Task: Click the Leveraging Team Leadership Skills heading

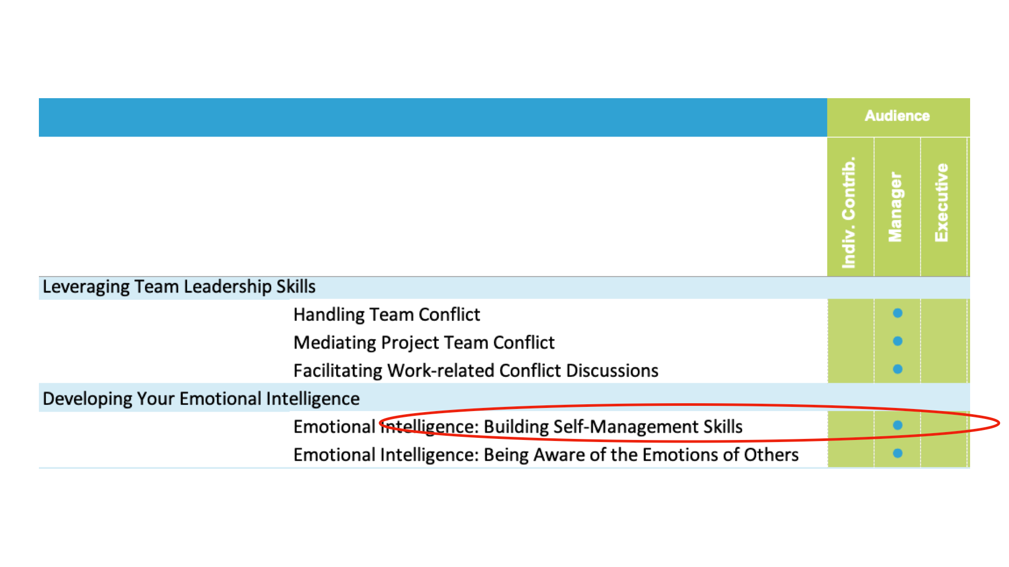Action: pos(179,287)
